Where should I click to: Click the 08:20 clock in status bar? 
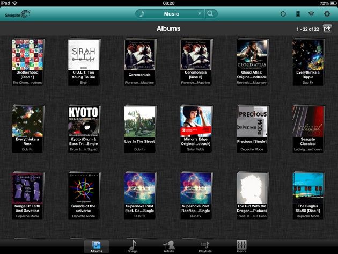(169, 3)
